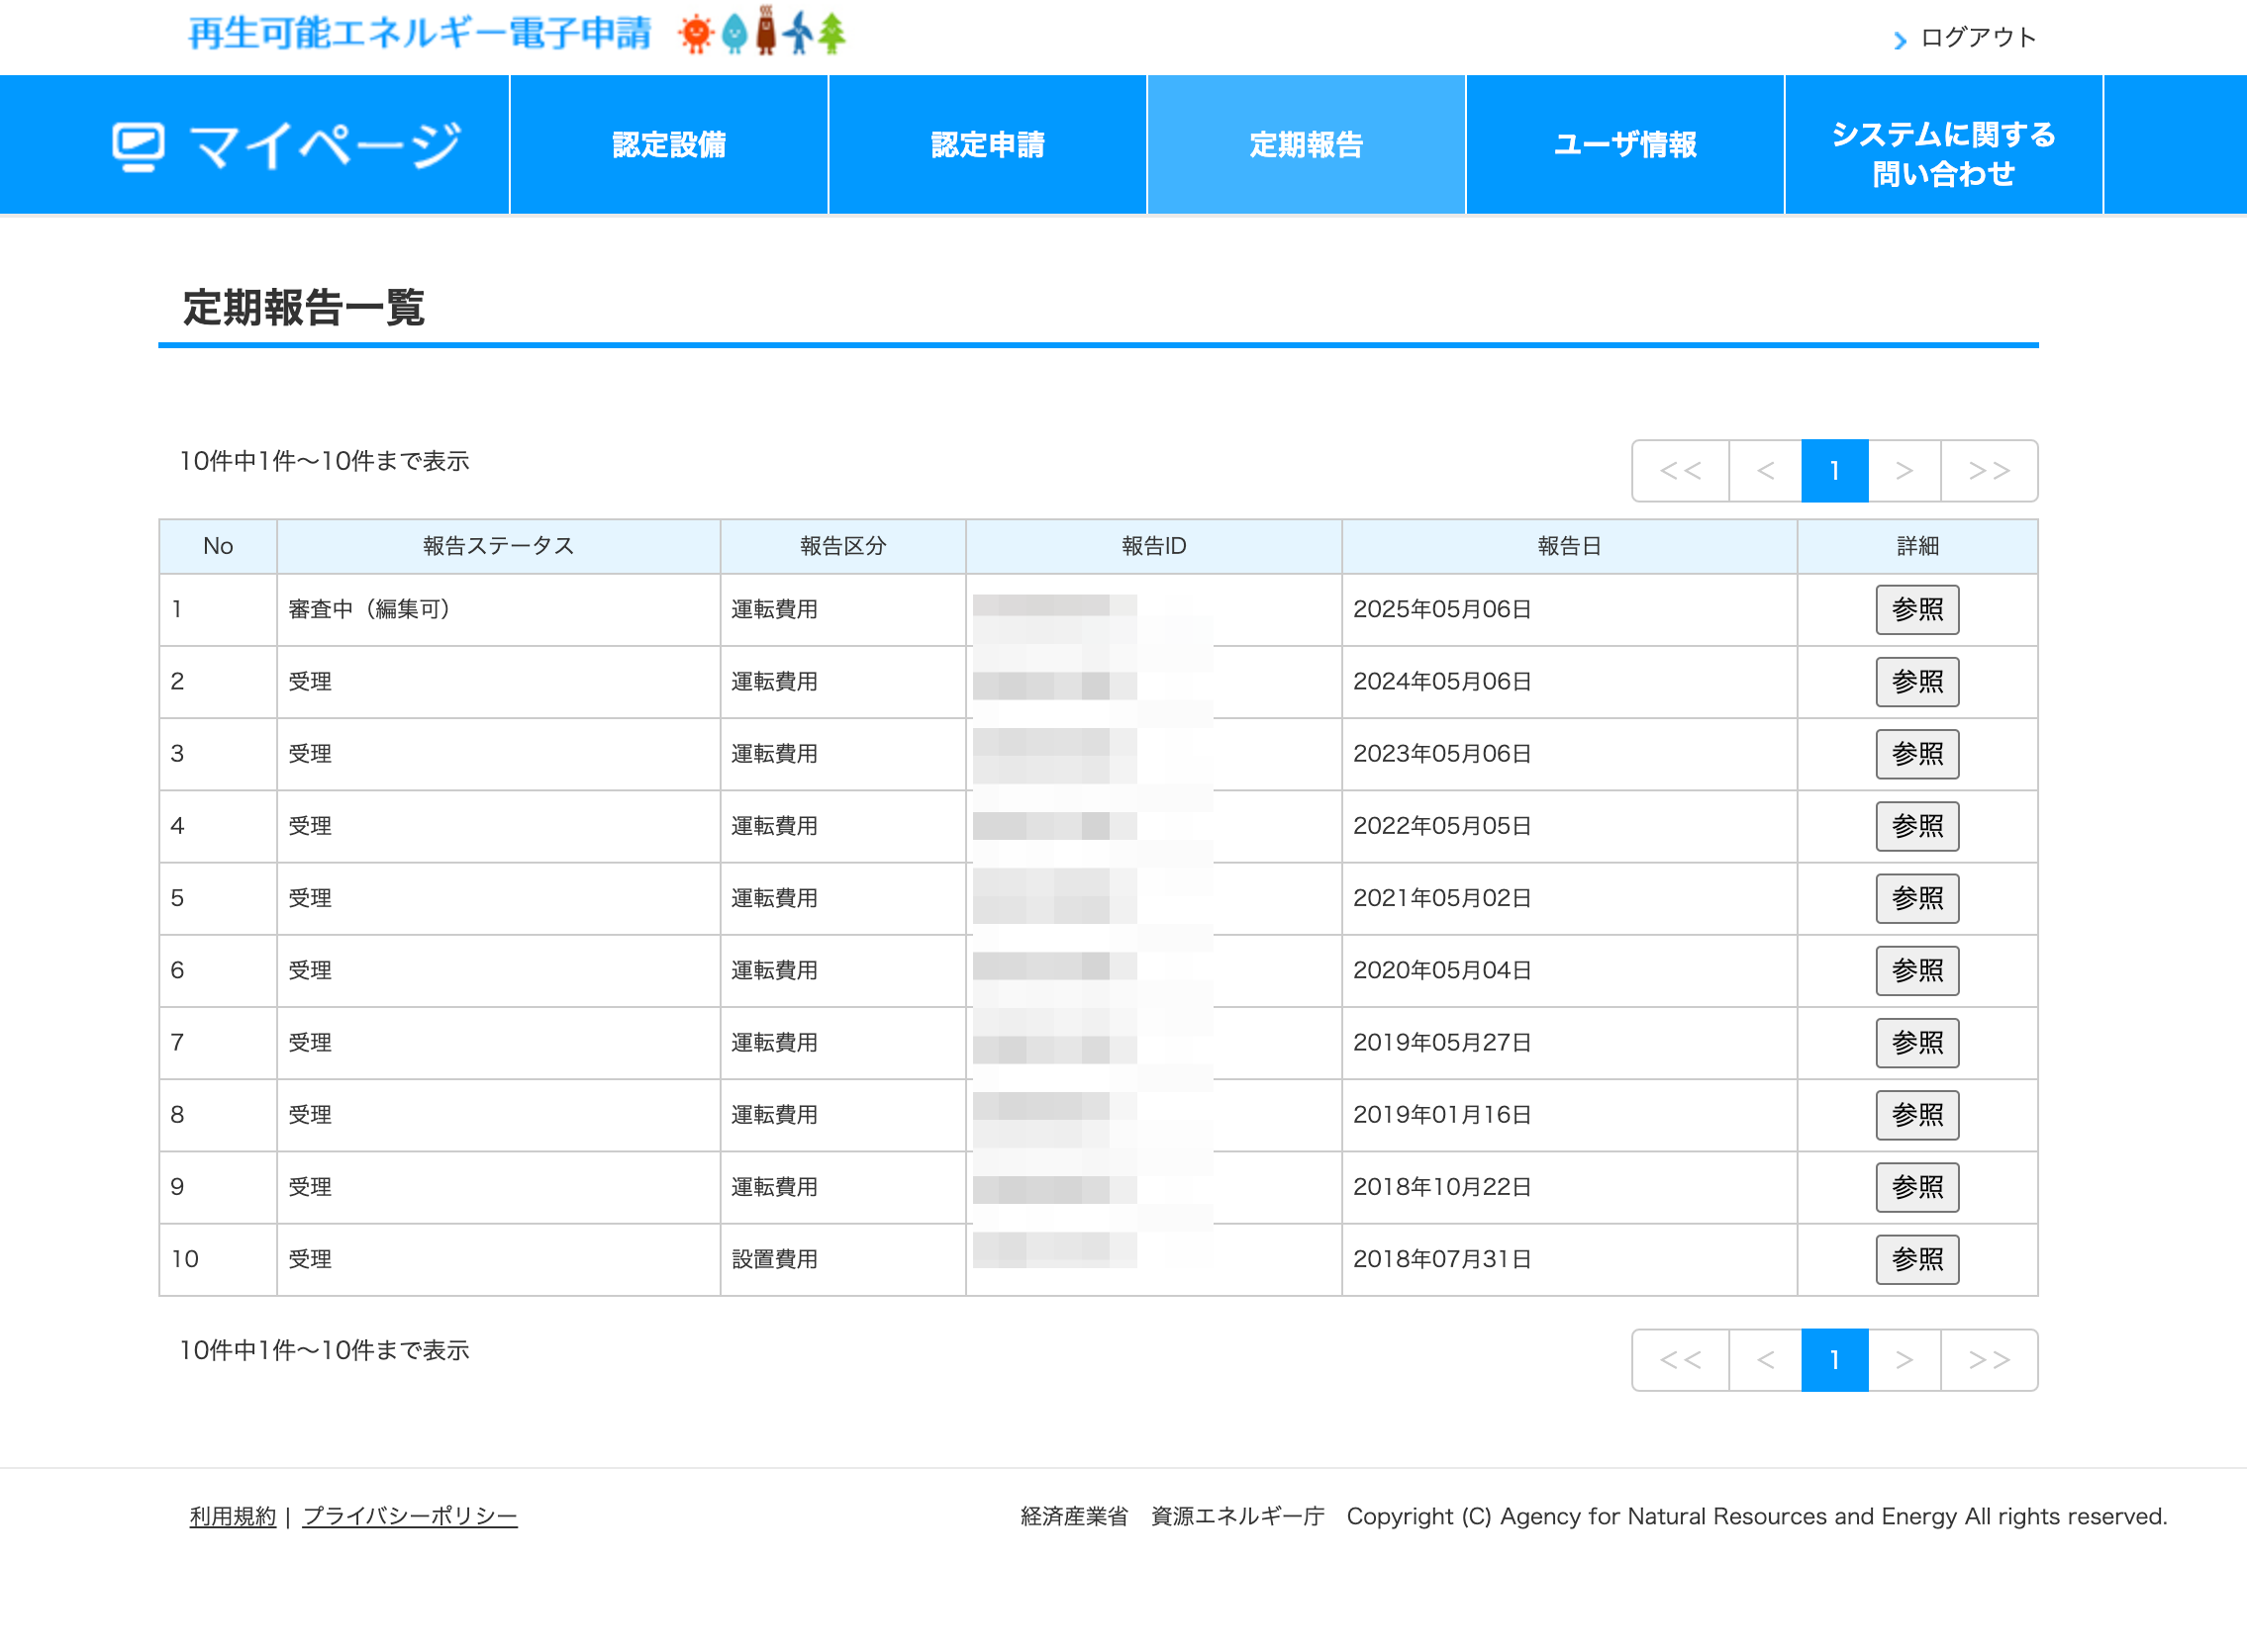2247x1652 pixels.
Task: Click the ログアウト chevron arrow icon
Action: (1900, 40)
